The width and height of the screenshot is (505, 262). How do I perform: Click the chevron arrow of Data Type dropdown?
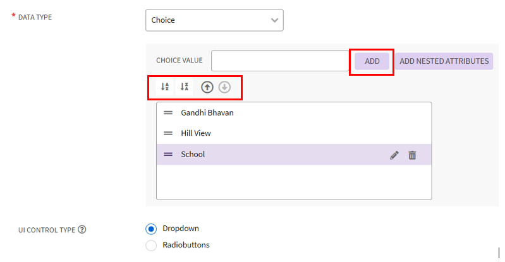pyautogui.click(x=274, y=20)
